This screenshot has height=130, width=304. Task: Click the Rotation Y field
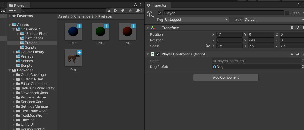click(x=261, y=40)
